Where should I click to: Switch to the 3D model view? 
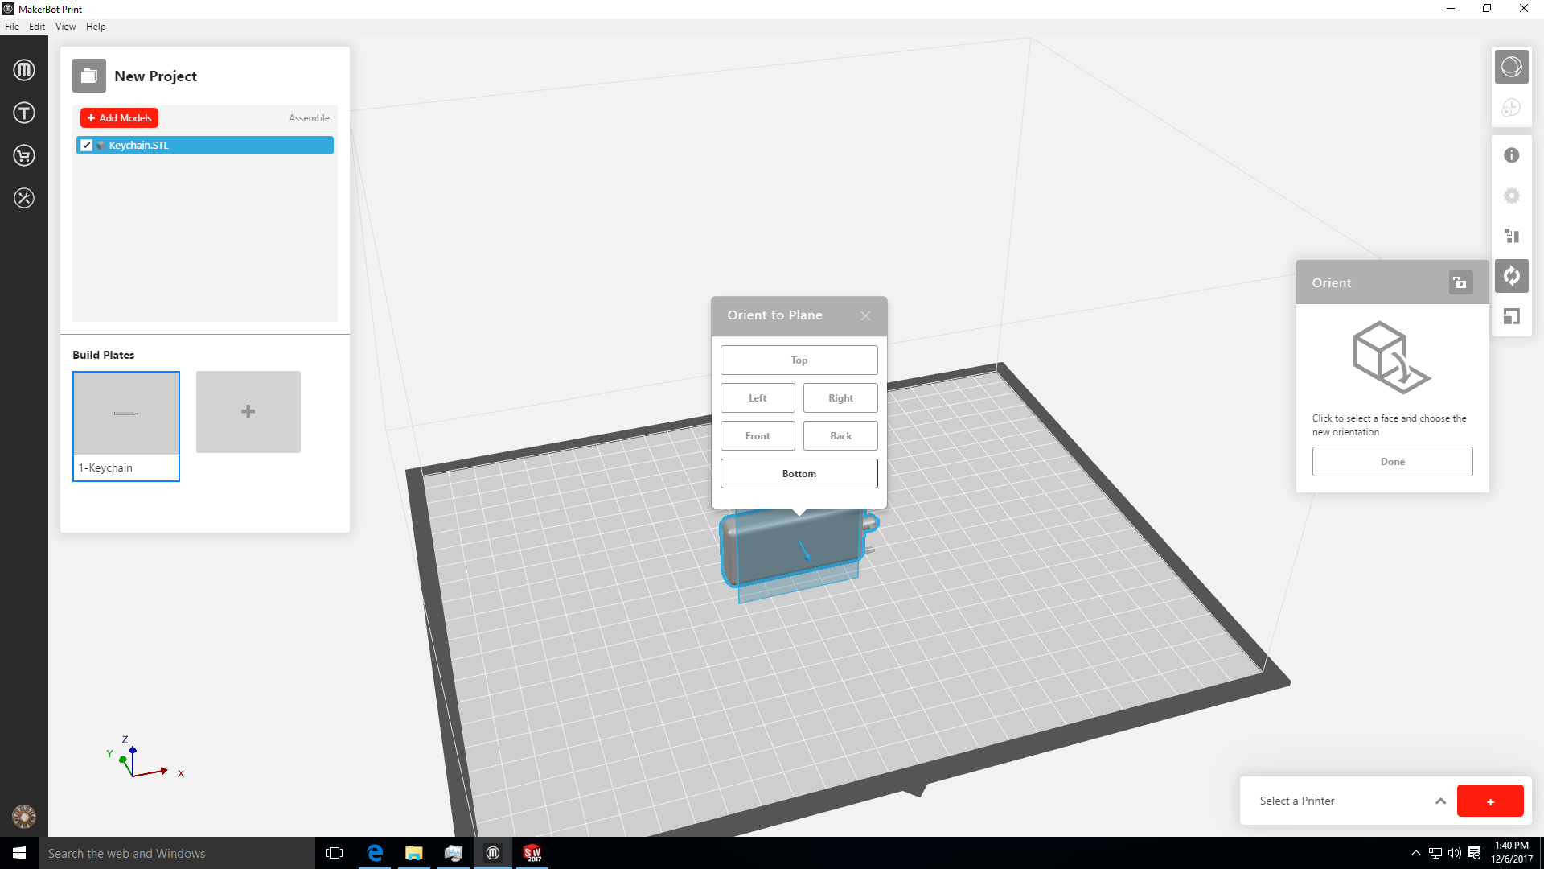pyautogui.click(x=1512, y=67)
